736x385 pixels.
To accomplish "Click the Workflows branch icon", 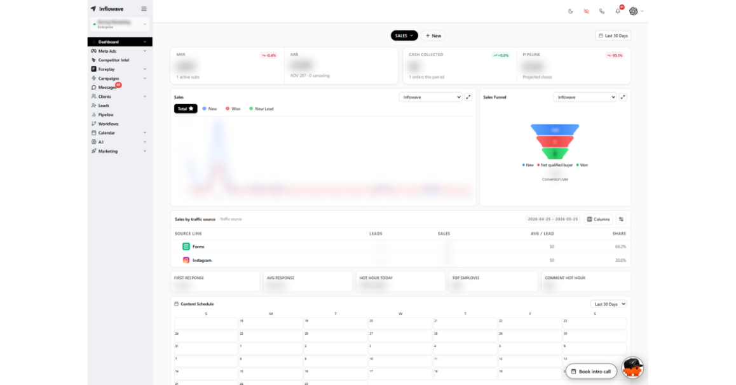I will pyautogui.click(x=94, y=124).
